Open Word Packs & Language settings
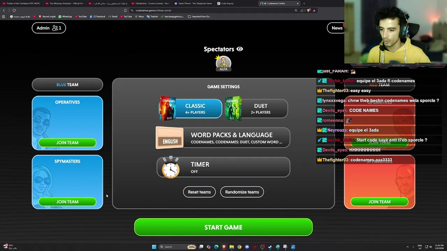Viewport: 447px width, 251px height. [223, 138]
